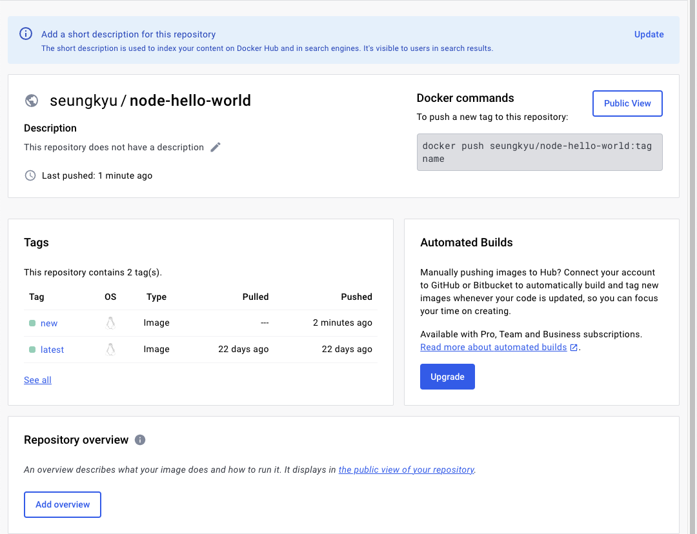Click the Automated Builds heading
697x534 pixels.
(467, 242)
